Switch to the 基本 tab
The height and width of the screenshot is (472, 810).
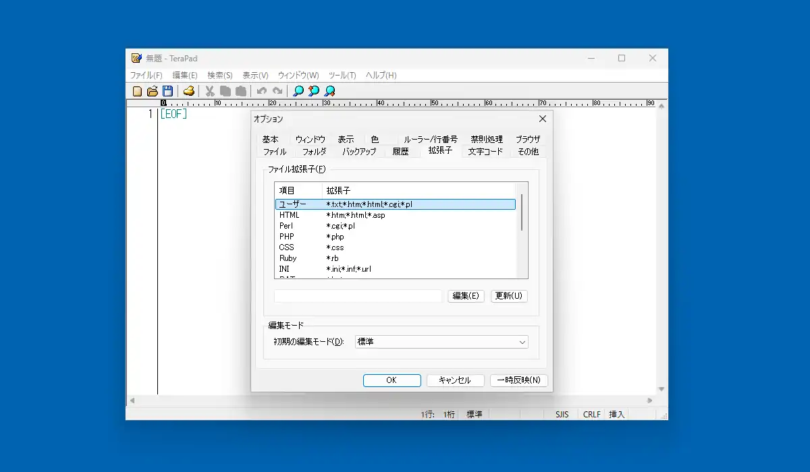tap(270, 139)
